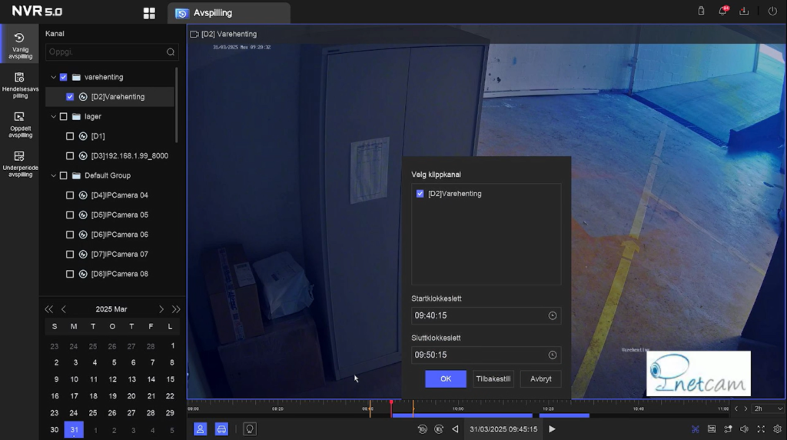Check the lager group checkbox

(63, 117)
